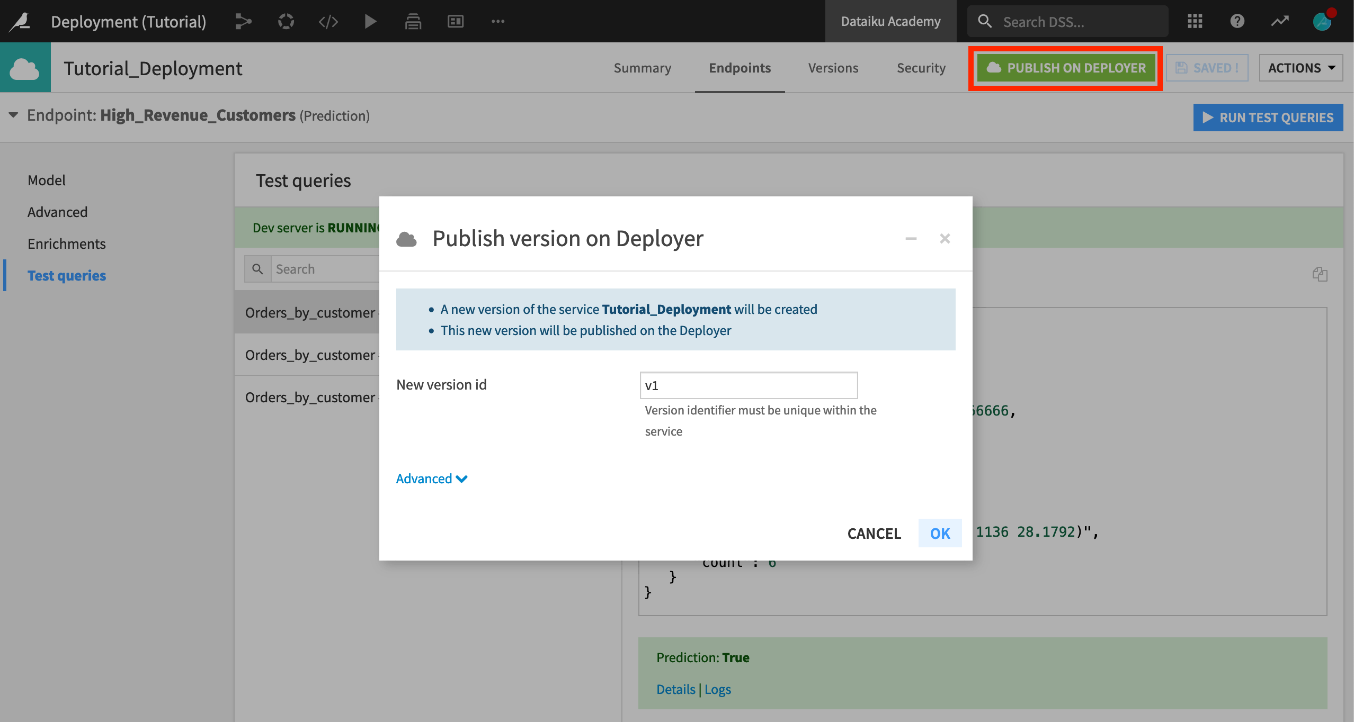
Task: Open the applications grid icon
Action: click(x=1195, y=21)
